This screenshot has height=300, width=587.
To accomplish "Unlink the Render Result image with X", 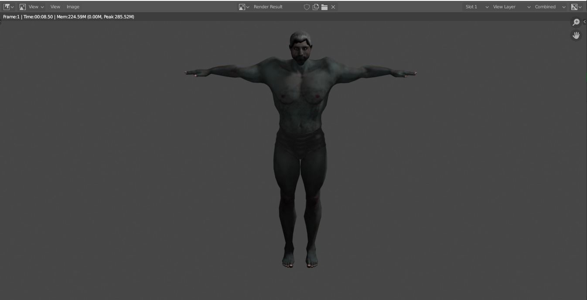I will tap(333, 7).
